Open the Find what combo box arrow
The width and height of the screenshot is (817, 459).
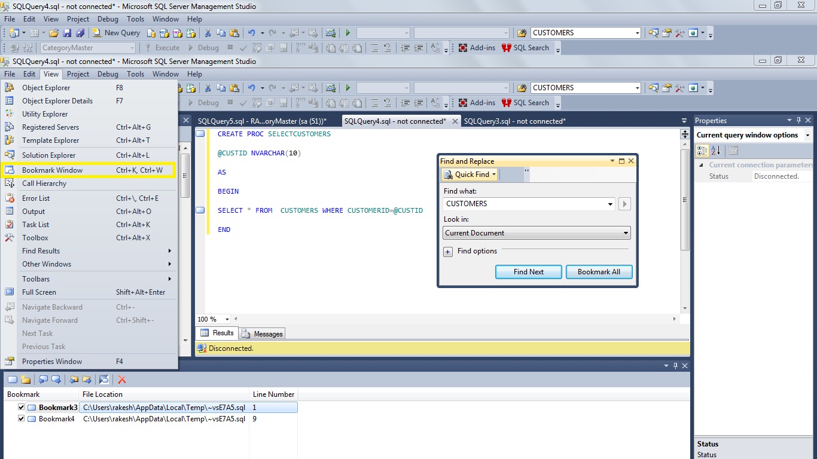point(609,204)
